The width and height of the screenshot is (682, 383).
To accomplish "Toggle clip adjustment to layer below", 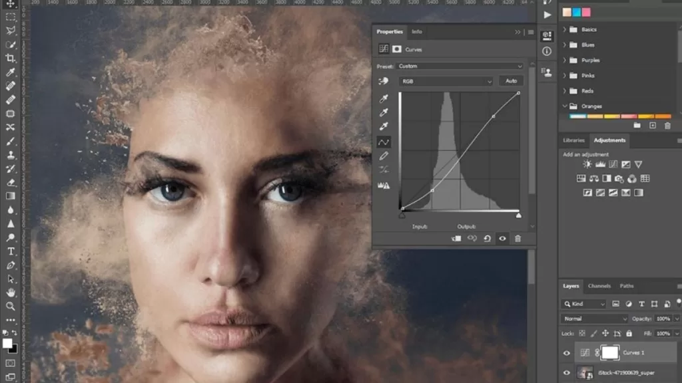I will pos(456,239).
